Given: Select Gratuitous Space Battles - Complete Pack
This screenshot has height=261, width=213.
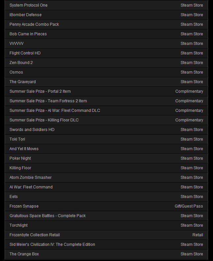Looking at the screenshot, I should pyautogui.click(x=106, y=216).
